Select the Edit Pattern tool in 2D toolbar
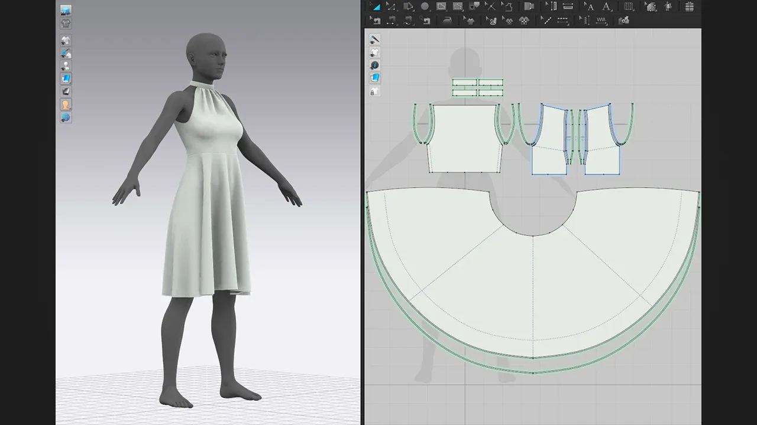 (x=377, y=6)
